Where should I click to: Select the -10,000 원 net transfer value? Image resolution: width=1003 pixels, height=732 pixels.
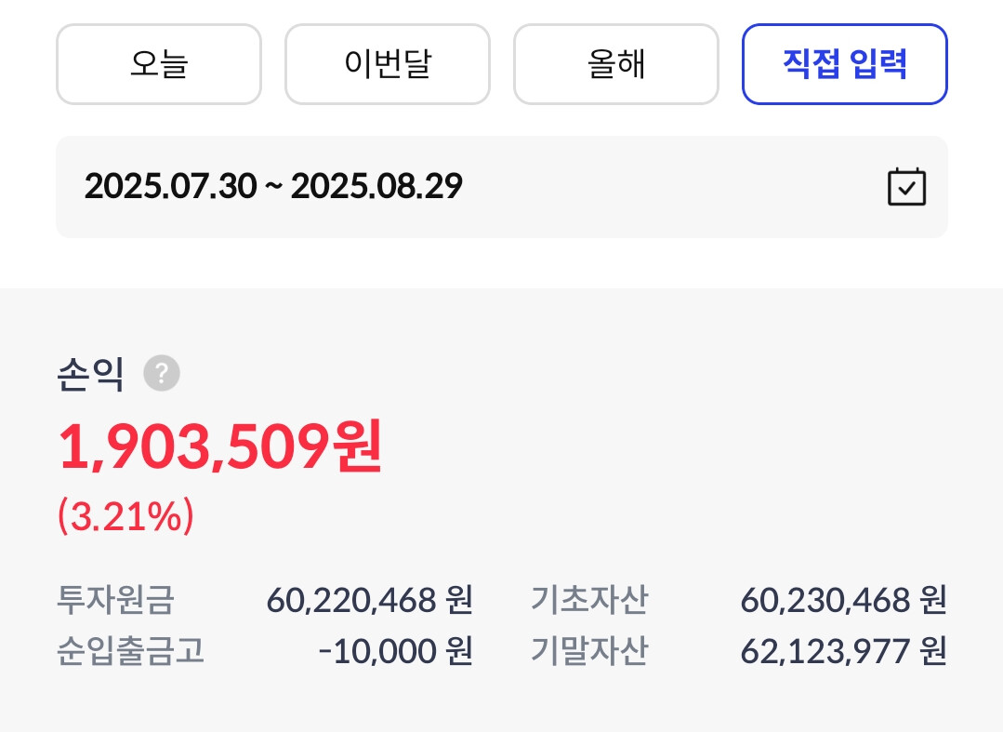(x=395, y=651)
